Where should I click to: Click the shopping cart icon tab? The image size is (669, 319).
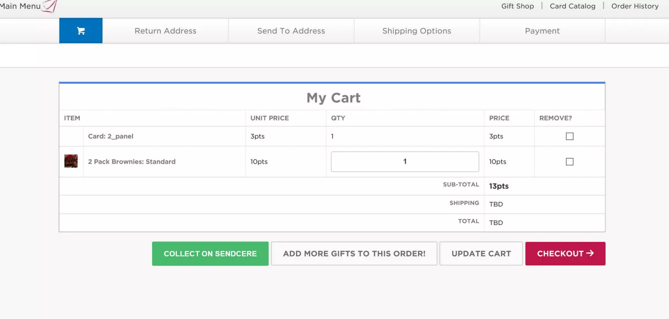tap(81, 31)
